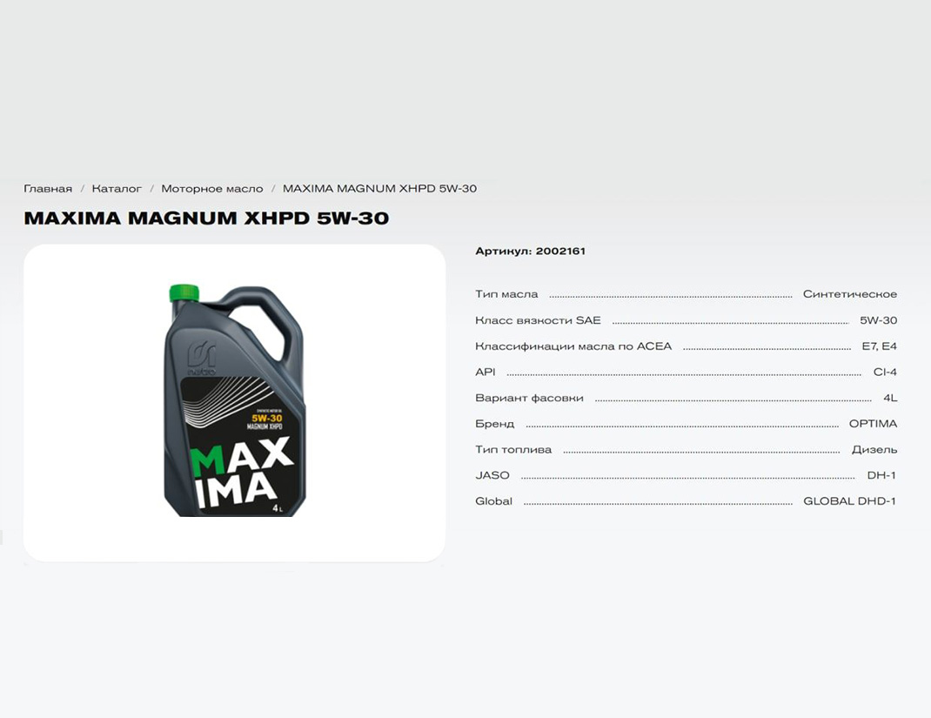Click the Тип масла label
The image size is (931, 718).
[x=506, y=294]
